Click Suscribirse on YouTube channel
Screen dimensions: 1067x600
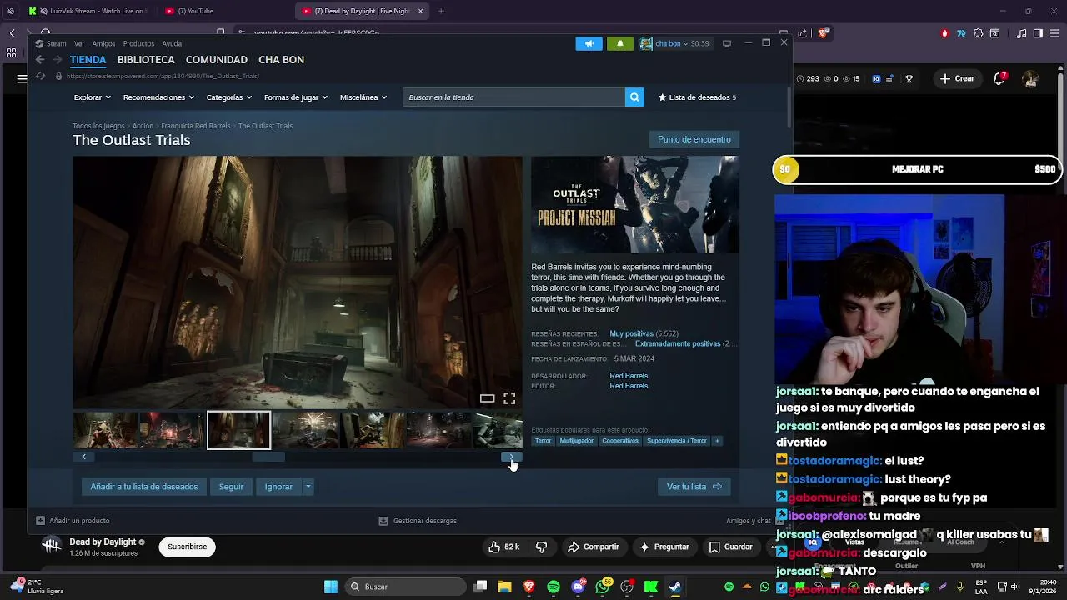187,547
